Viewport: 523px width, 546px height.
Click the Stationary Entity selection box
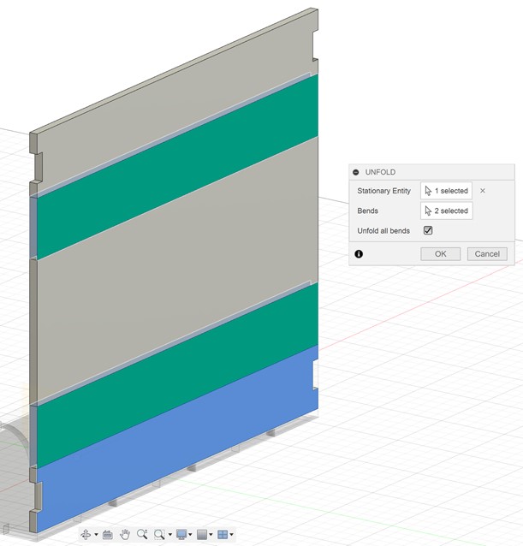446,191
